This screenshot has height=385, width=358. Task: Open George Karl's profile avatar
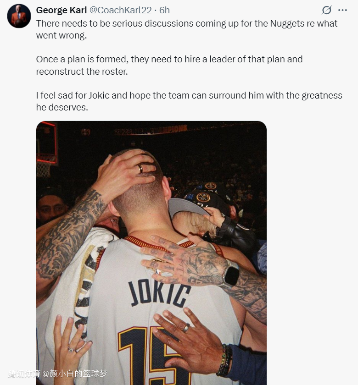click(19, 16)
